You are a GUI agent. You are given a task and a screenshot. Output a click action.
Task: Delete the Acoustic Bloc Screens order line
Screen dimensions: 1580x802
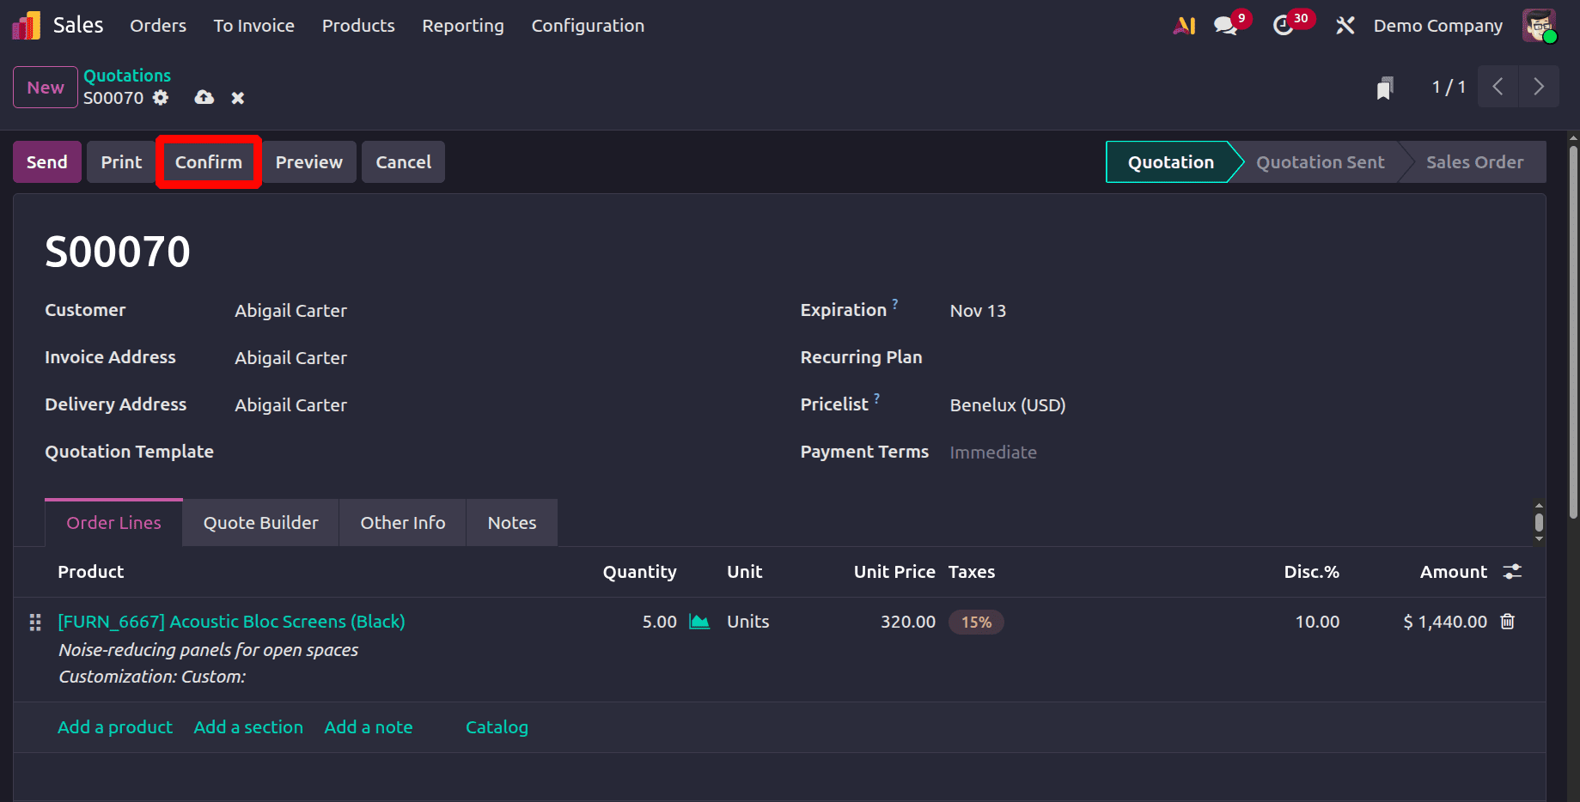pos(1508,622)
